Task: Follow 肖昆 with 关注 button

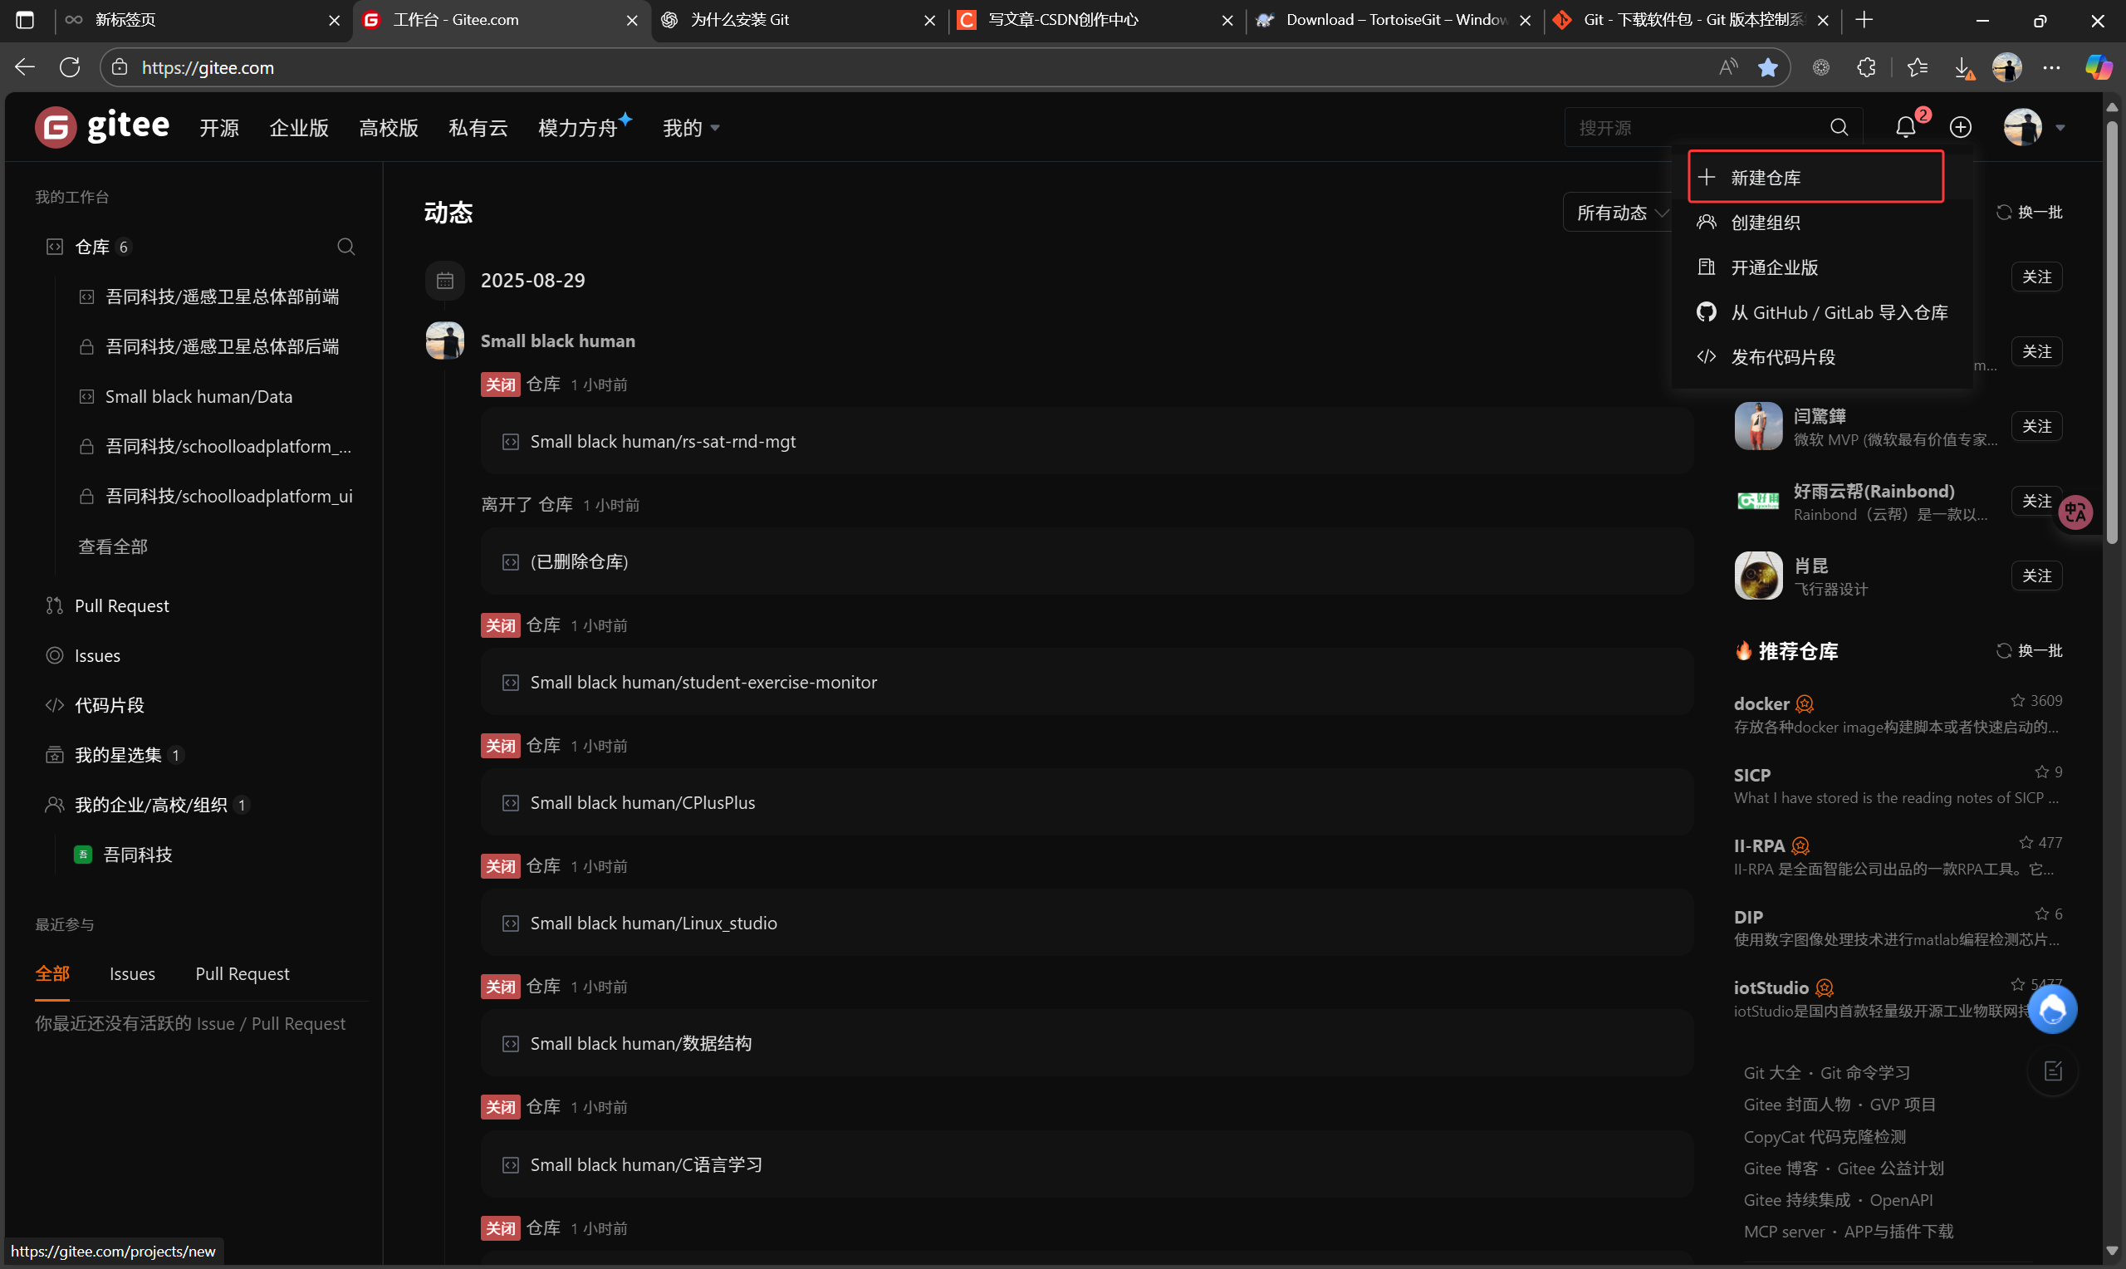Action: point(2036,576)
